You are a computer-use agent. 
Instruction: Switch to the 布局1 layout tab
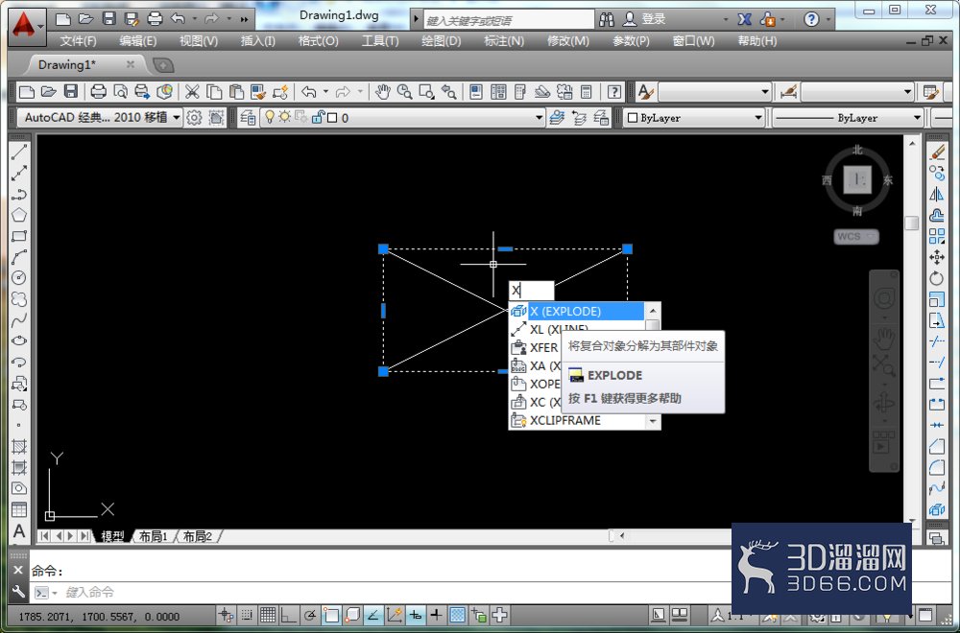(x=153, y=536)
